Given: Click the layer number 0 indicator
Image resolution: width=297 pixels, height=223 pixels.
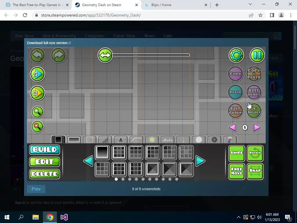Looking at the screenshot, I should (x=245, y=127).
